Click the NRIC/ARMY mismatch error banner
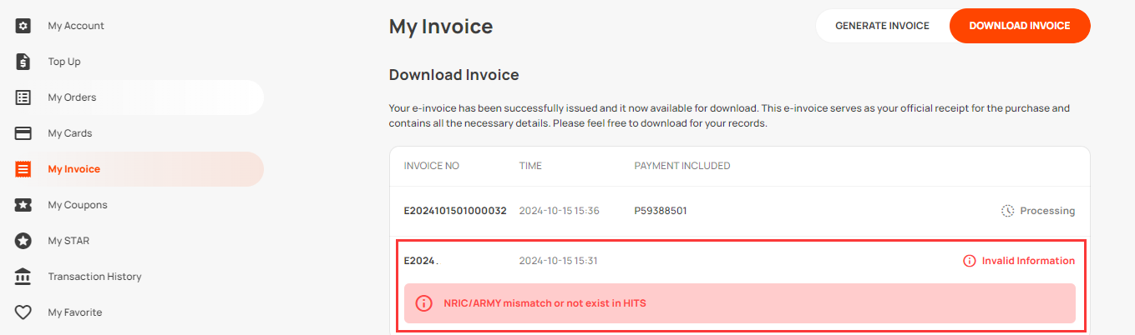Image resolution: width=1135 pixels, height=335 pixels. coord(740,303)
